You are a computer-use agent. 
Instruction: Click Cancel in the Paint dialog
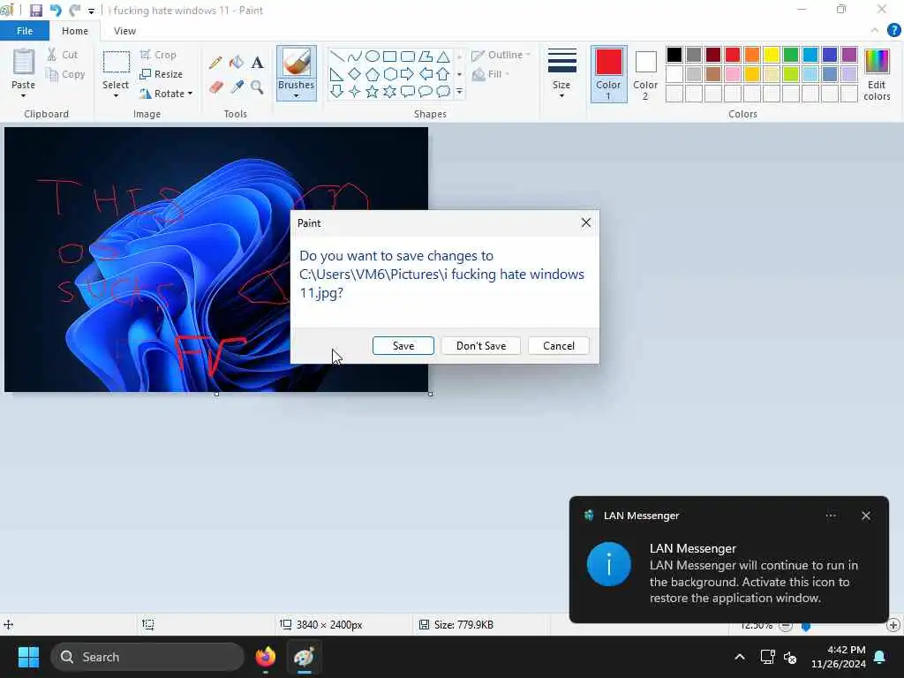559,346
